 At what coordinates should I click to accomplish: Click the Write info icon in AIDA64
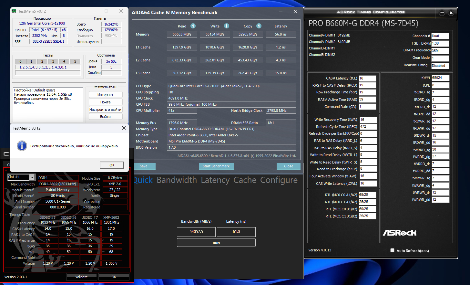click(227, 26)
